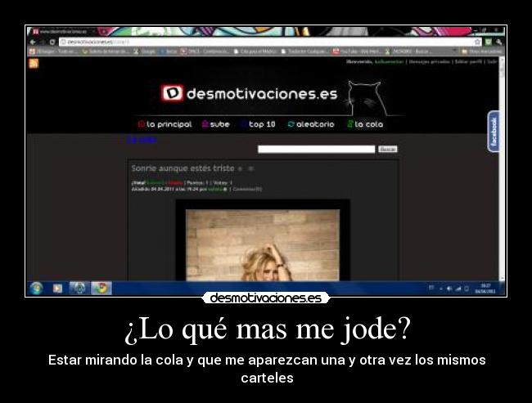Open Windows Media Player from taskbar
The height and width of the screenshot is (403, 532).
pos(57,289)
